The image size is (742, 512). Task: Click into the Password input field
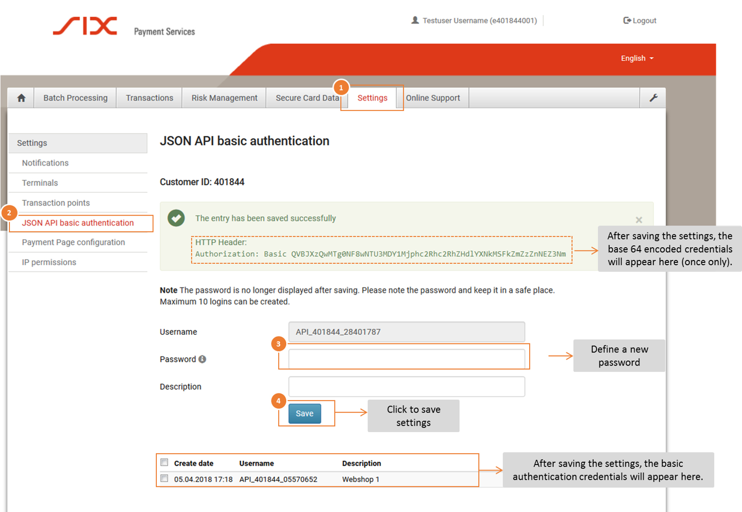coord(406,359)
